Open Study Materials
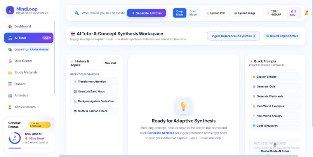 (29, 73)
